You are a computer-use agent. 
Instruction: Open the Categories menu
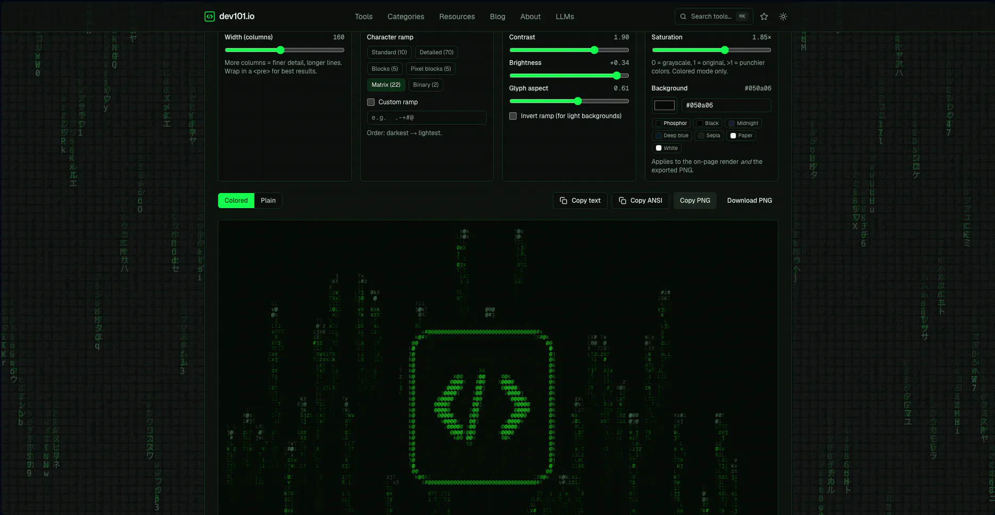click(x=406, y=16)
